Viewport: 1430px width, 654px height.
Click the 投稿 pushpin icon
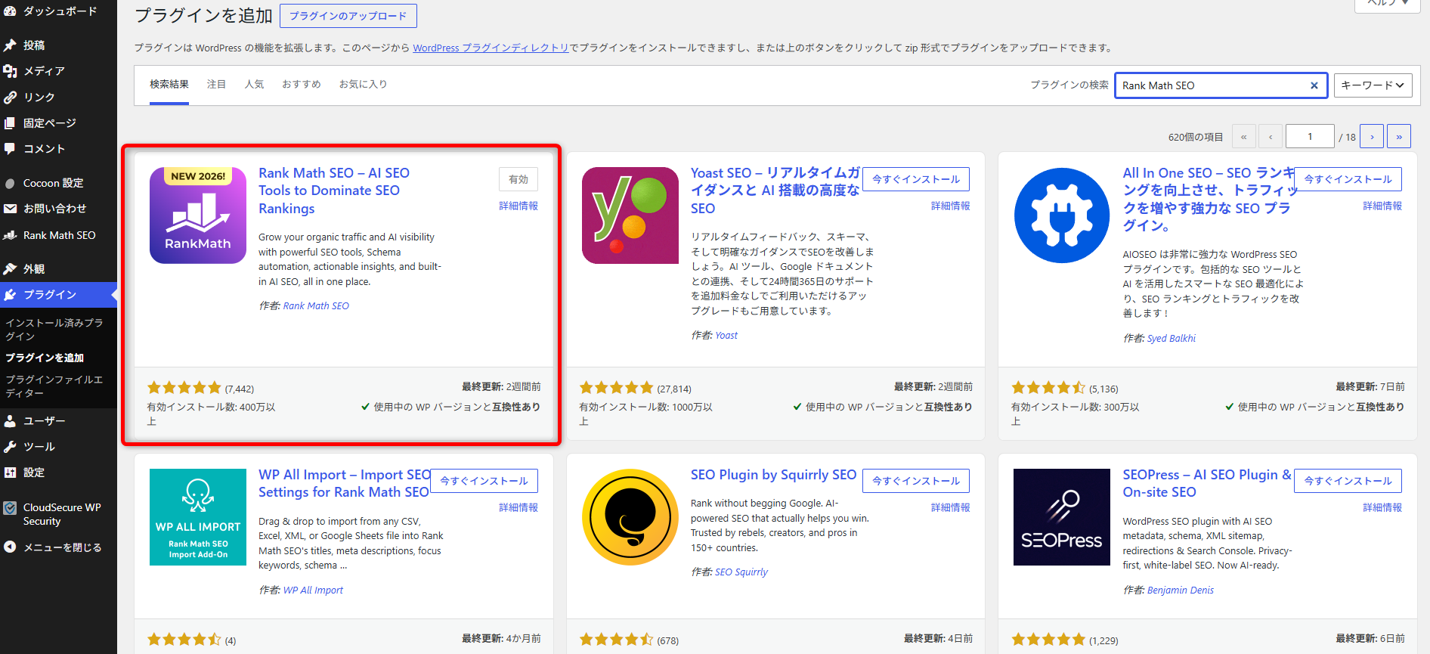(10, 45)
